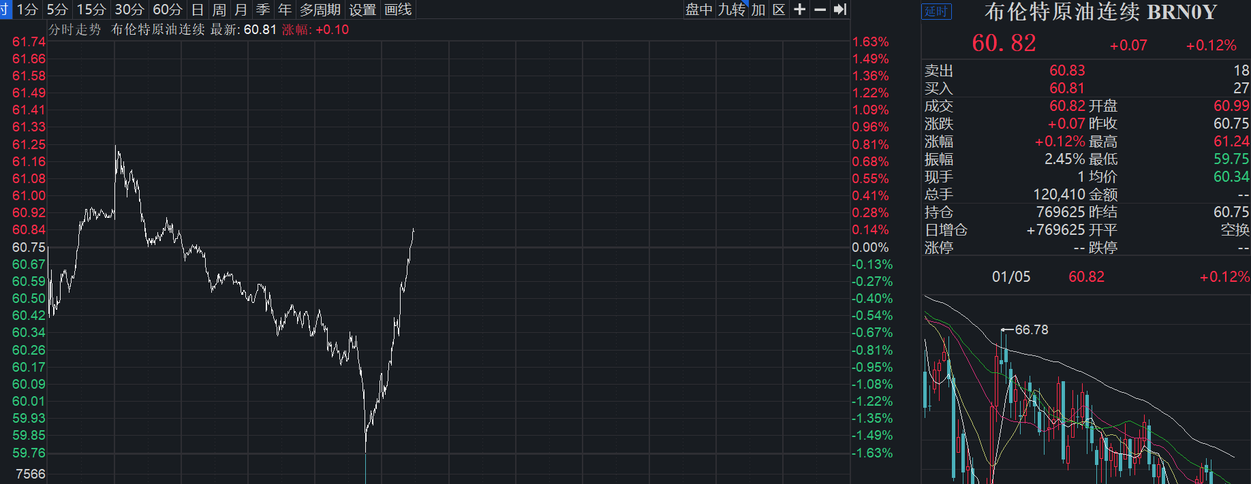The image size is (1251, 484).
Task: Click the minus zoom-out icon
Action: tap(820, 10)
